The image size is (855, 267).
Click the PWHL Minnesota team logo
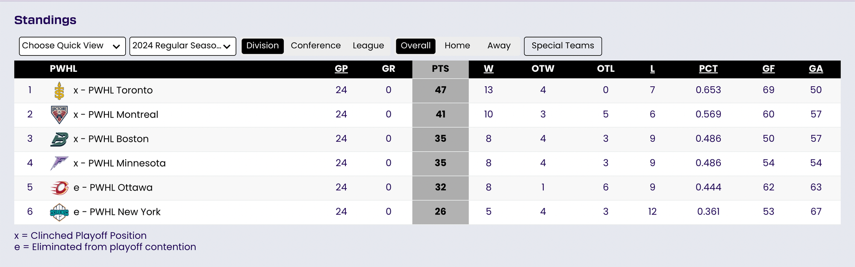point(59,163)
